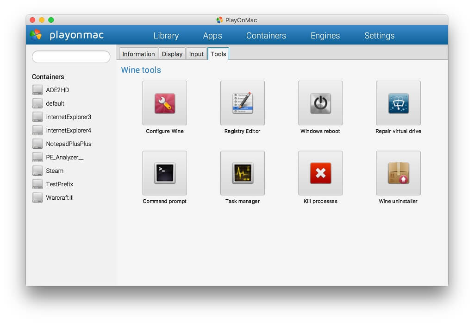Click the Registry Editor label

click(243, 131)
